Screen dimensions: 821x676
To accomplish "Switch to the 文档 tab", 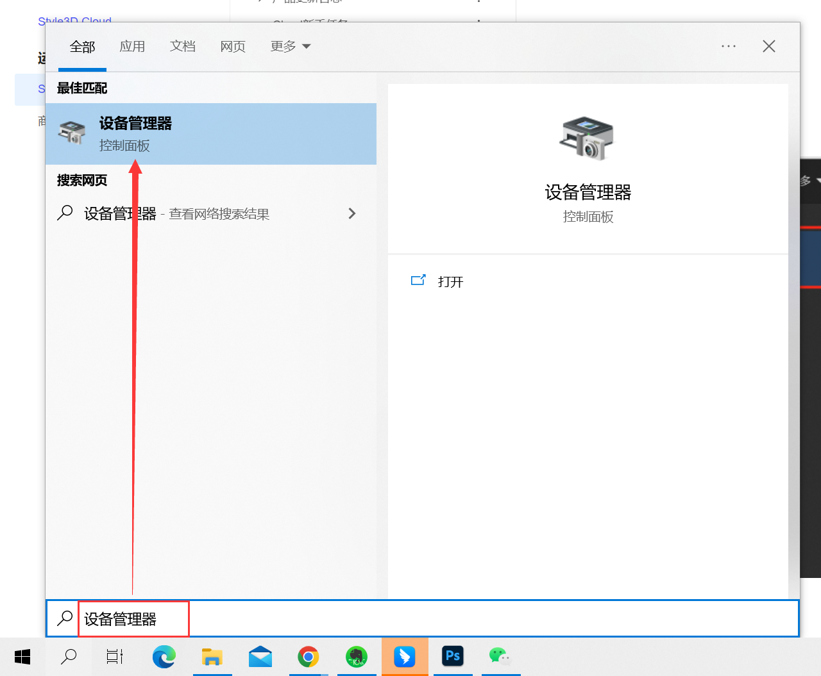I will coord(183,47).
